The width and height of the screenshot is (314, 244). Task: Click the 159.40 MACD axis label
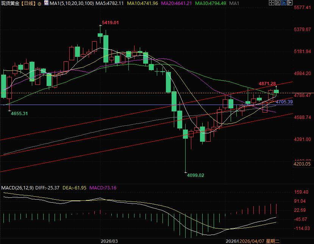(301, 192)
